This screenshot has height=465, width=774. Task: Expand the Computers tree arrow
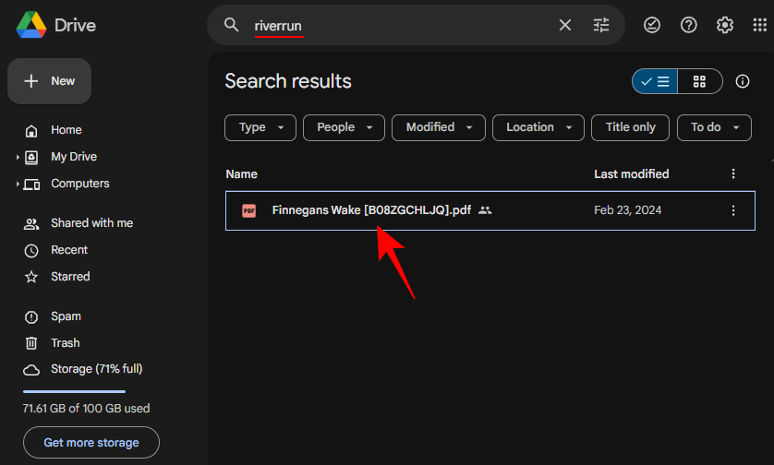coord(18,184)
